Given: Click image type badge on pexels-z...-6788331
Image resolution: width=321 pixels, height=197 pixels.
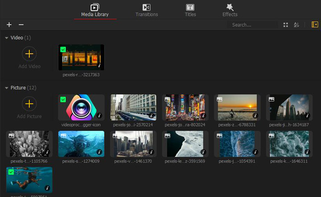Looking at the screenshot, I should pos(219,99).
